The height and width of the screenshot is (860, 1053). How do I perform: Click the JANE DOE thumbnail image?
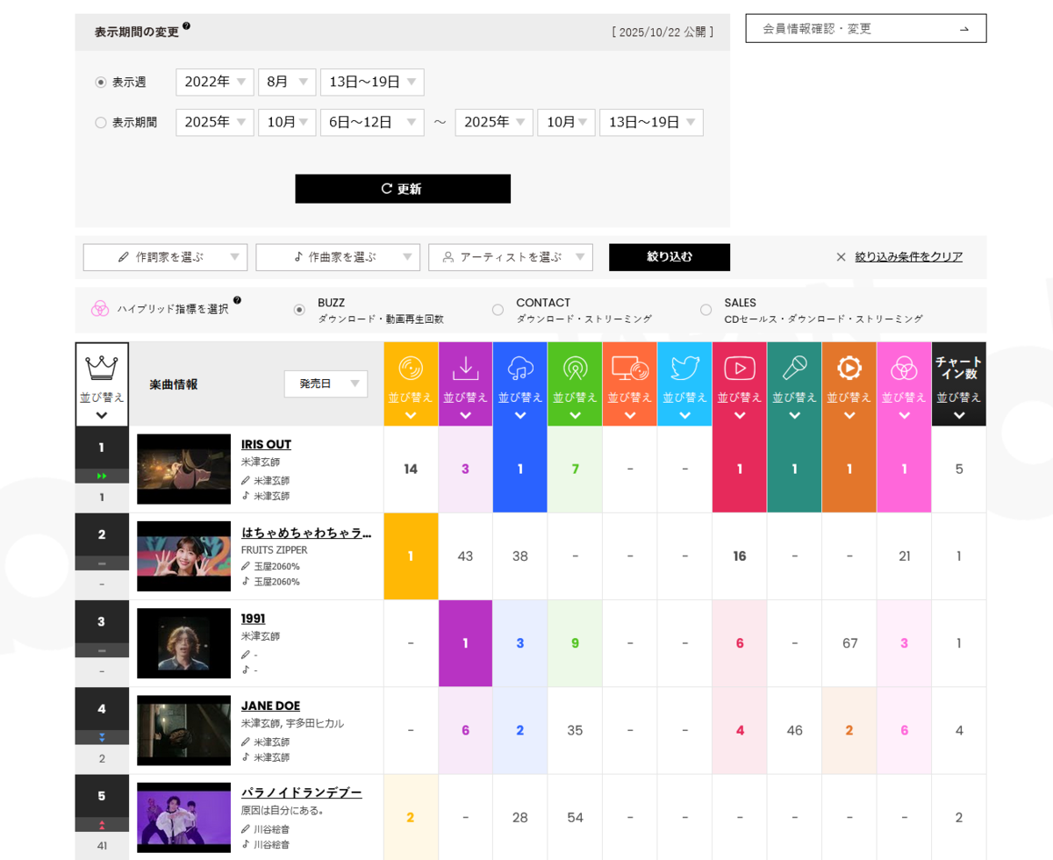(183, 731)
